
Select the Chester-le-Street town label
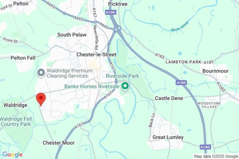pyautogui.click(x=96, y=55)
